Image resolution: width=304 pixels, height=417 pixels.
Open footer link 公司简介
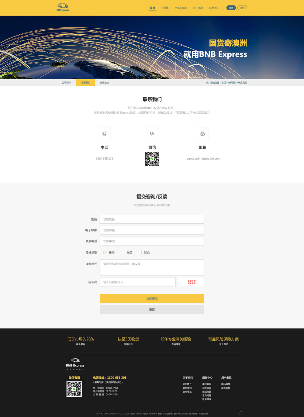coord(187,384)
